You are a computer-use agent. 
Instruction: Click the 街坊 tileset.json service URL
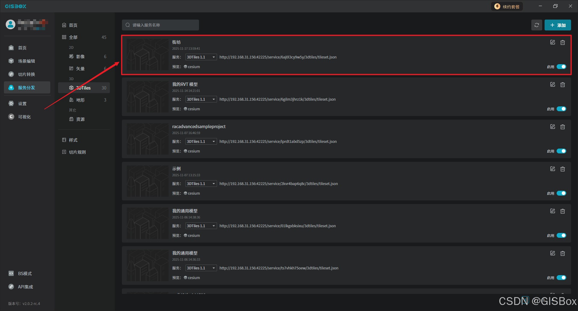[278, 57]
